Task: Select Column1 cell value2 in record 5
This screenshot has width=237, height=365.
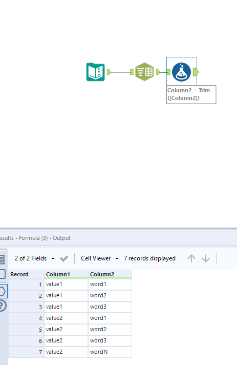Action: pyautogui.click(x=66, y=330)
